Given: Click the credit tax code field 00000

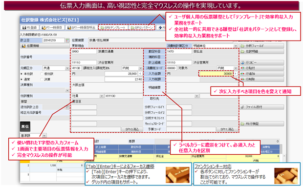Looking at the screenshot, I should pos(172,68).
